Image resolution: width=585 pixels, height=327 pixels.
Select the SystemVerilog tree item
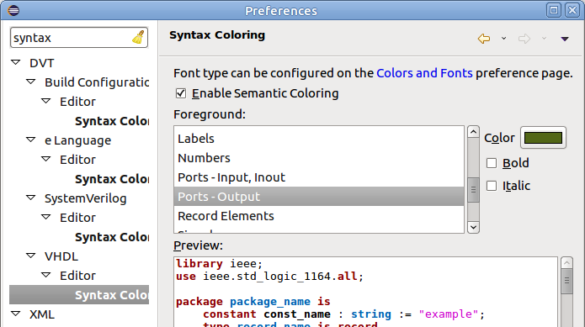pyautogui.click(x=86, y=198)
